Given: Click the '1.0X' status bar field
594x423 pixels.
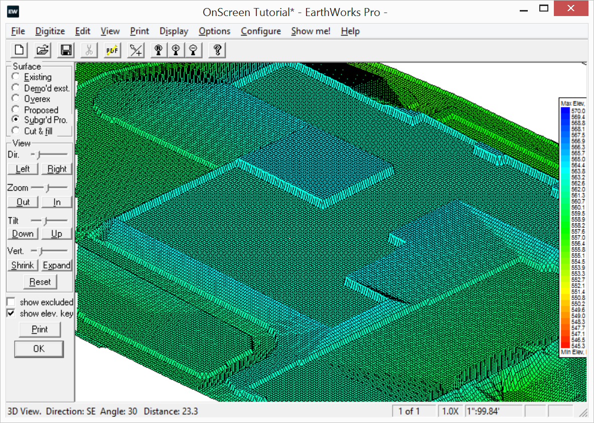Looking at the screenshot, I should click(450, 411).
